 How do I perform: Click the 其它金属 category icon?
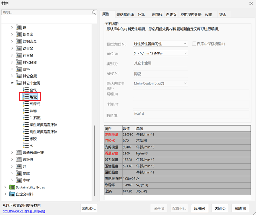[x=19, y=76]
